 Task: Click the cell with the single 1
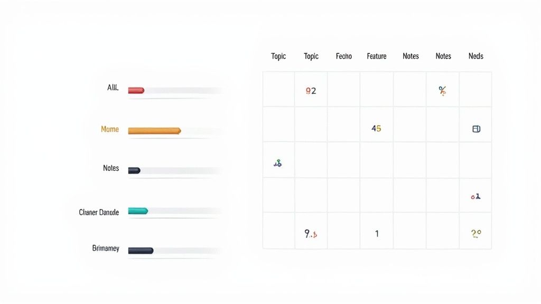pyautogui.click(x=377, y=233)
